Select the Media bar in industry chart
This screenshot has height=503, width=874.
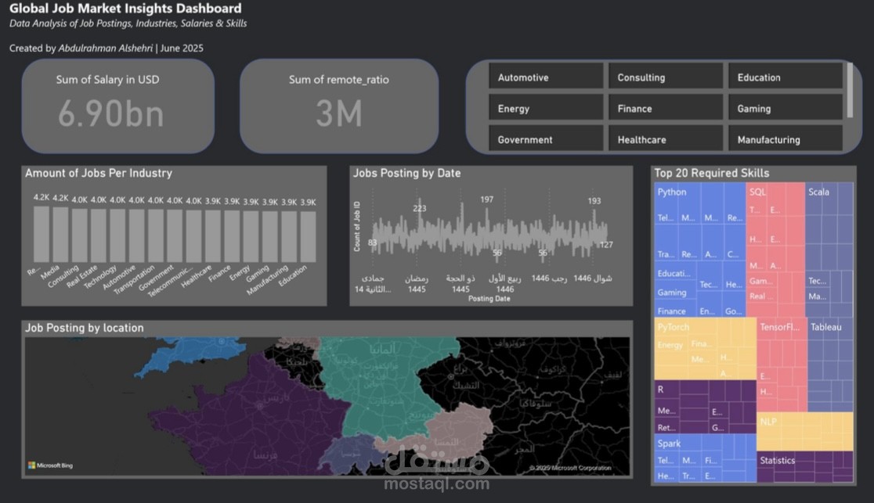60,235
